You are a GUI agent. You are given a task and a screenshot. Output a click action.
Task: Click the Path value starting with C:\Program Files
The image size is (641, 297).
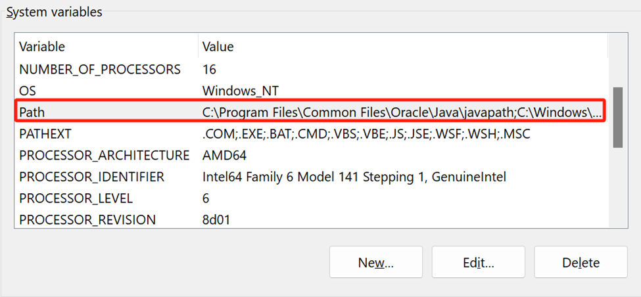point(401,112)
